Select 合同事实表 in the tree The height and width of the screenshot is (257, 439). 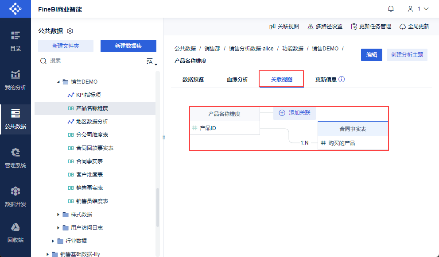pos(95,161)
